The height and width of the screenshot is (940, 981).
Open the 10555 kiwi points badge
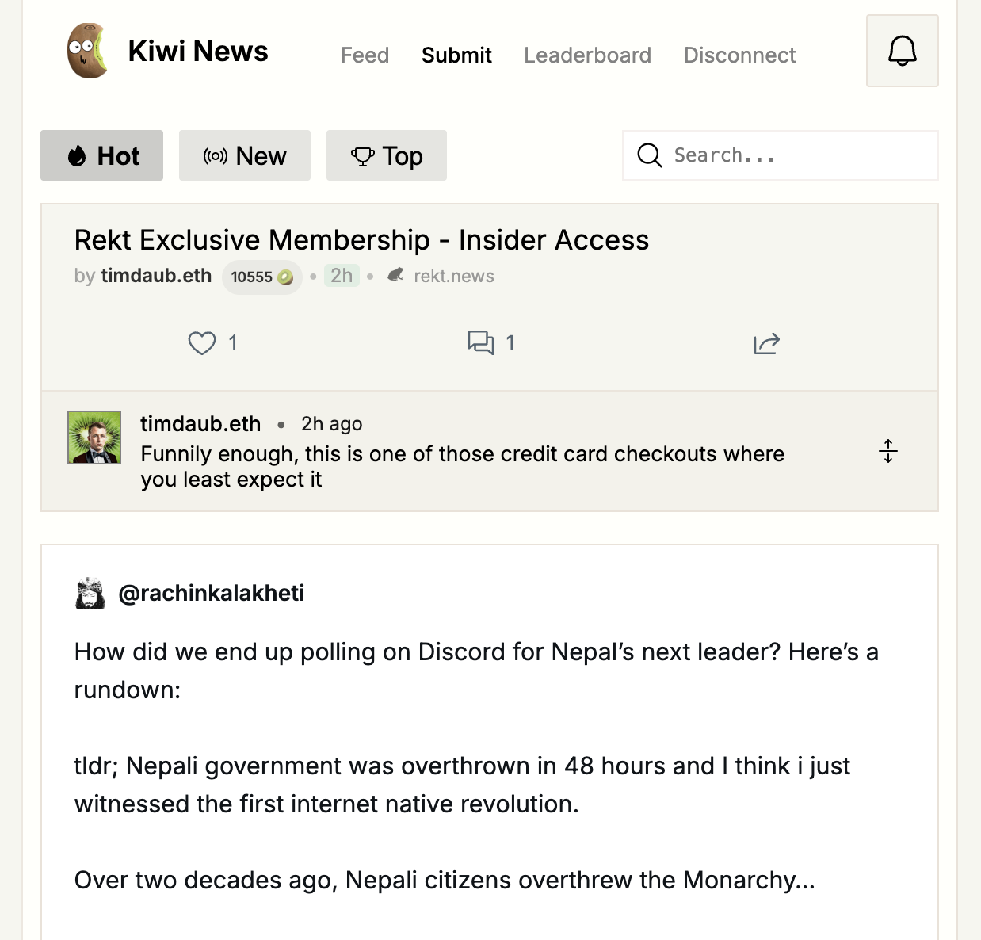pyautogui.click(x=261, y=276)
